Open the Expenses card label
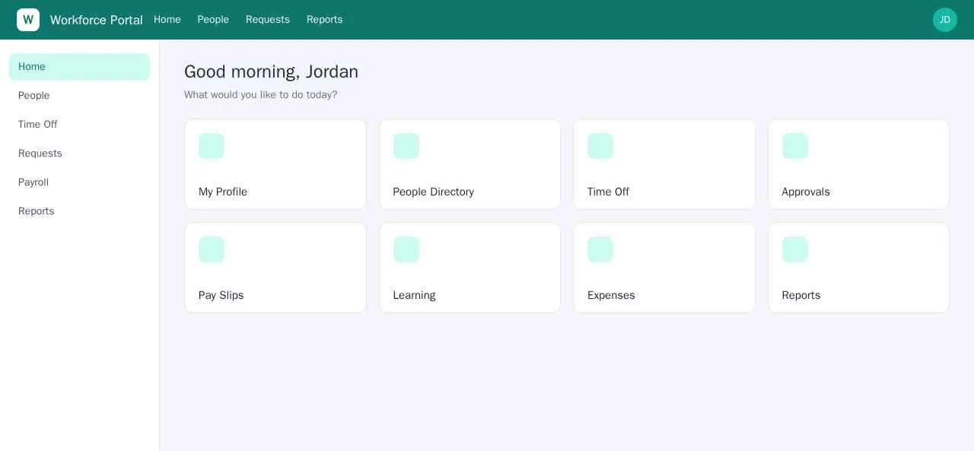Viewport: 974px width, 451px height. (611, 295)
